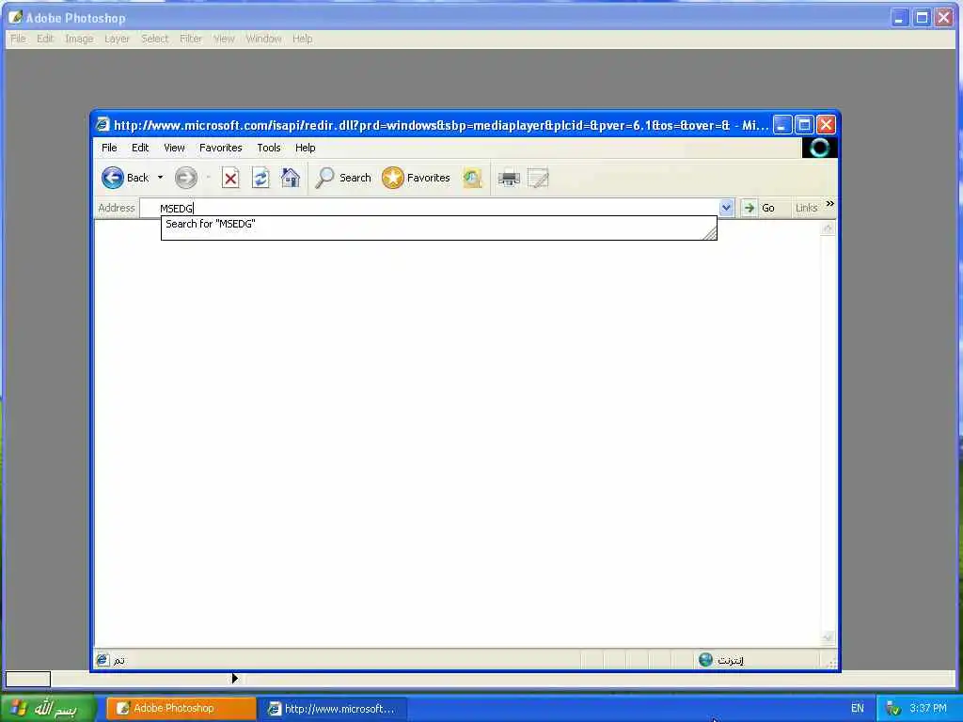Click the Links toolbar label

[806, 208]
